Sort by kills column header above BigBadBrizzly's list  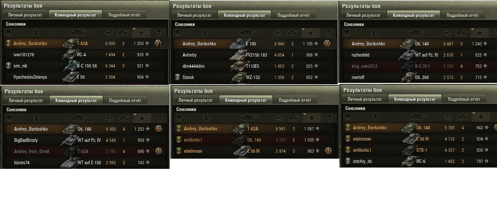[x=124, y=118]
